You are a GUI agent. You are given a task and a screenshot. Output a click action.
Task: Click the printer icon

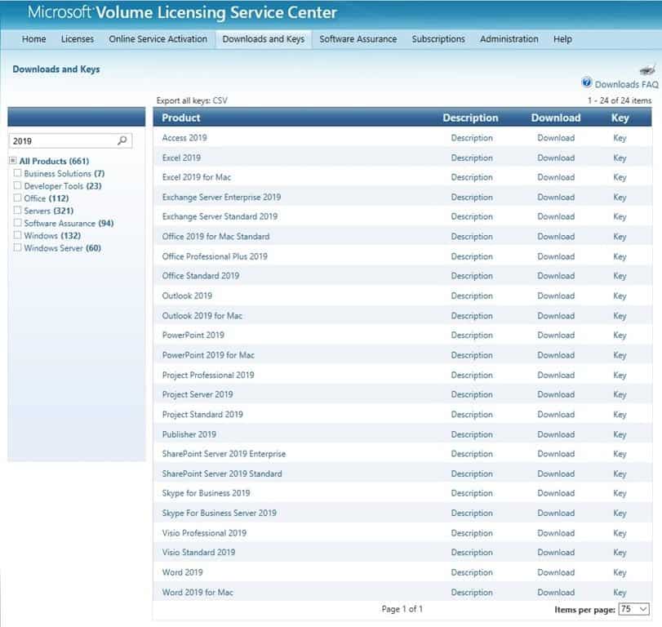tap(647, 70)
